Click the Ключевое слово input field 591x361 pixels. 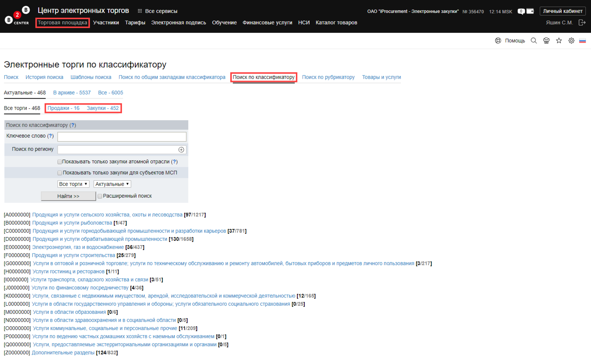tap(122, 137)
